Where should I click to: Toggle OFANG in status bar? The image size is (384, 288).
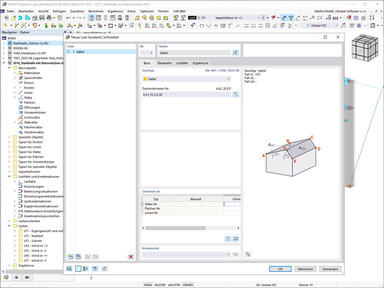(188, 285)
